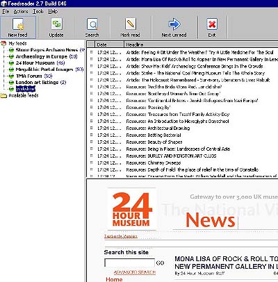Select the My feeds root icon

[3, 43]
